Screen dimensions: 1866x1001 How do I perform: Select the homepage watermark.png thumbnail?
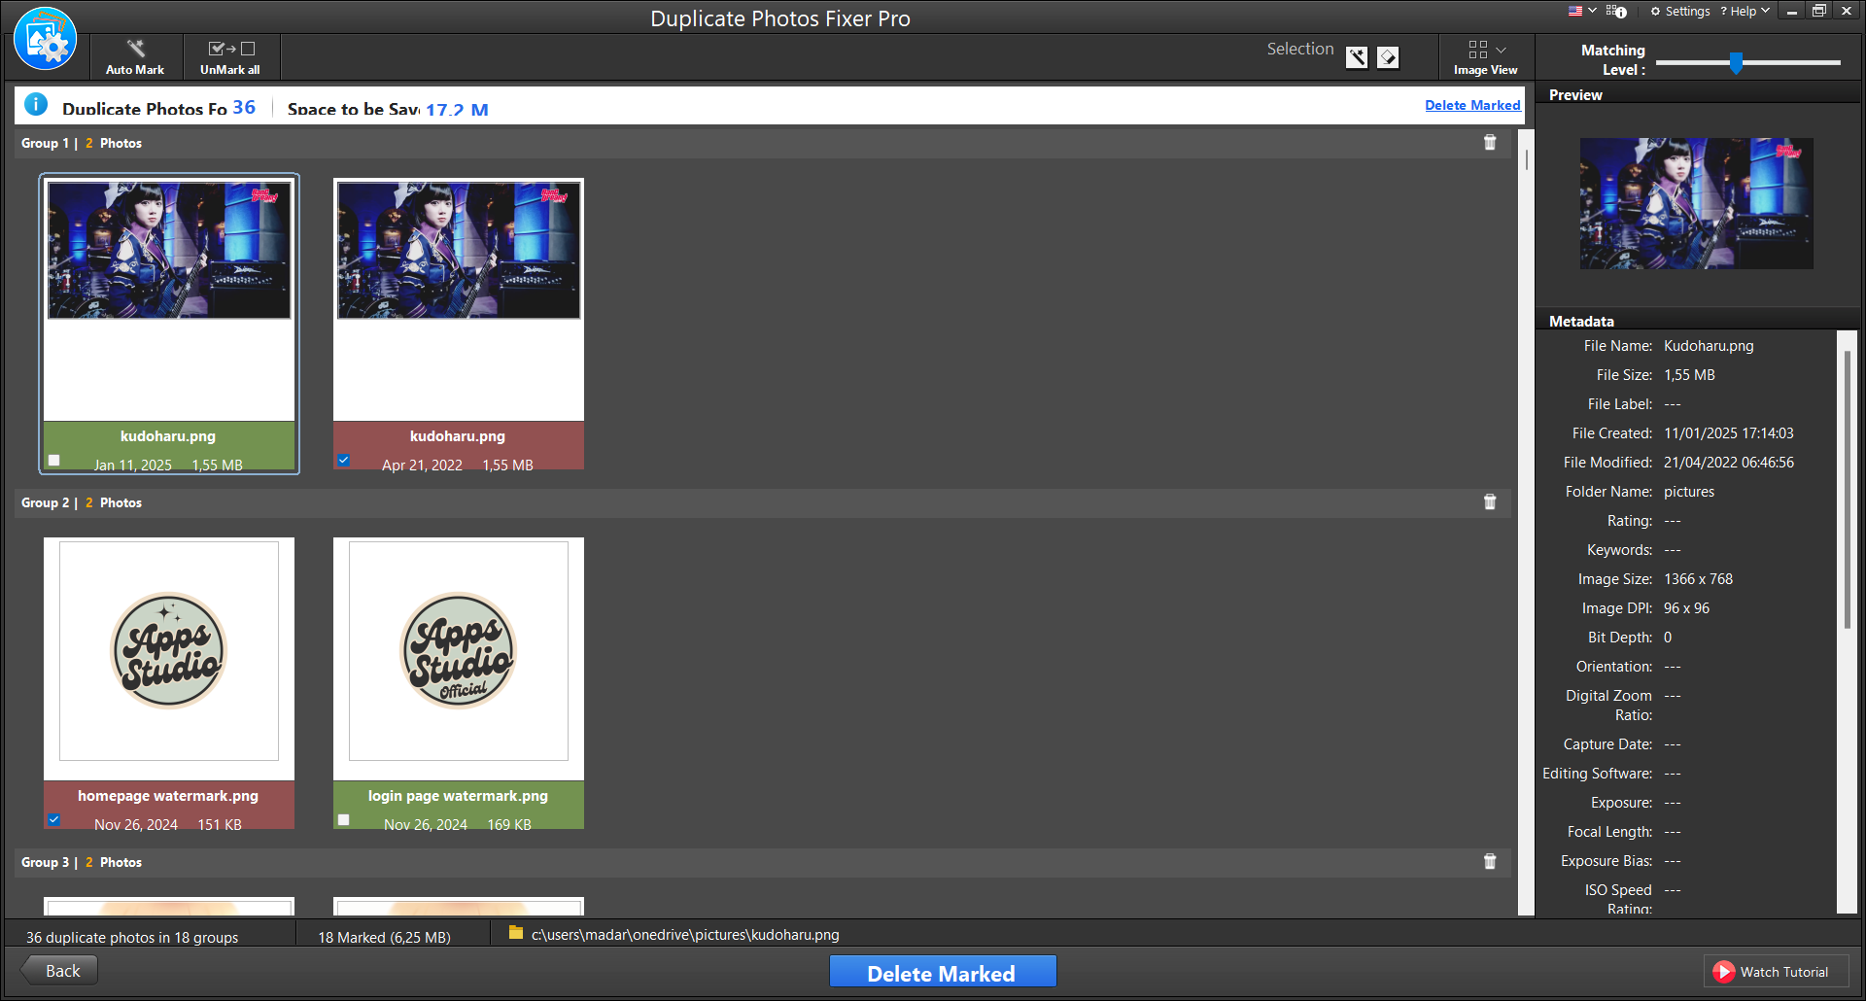169,651
